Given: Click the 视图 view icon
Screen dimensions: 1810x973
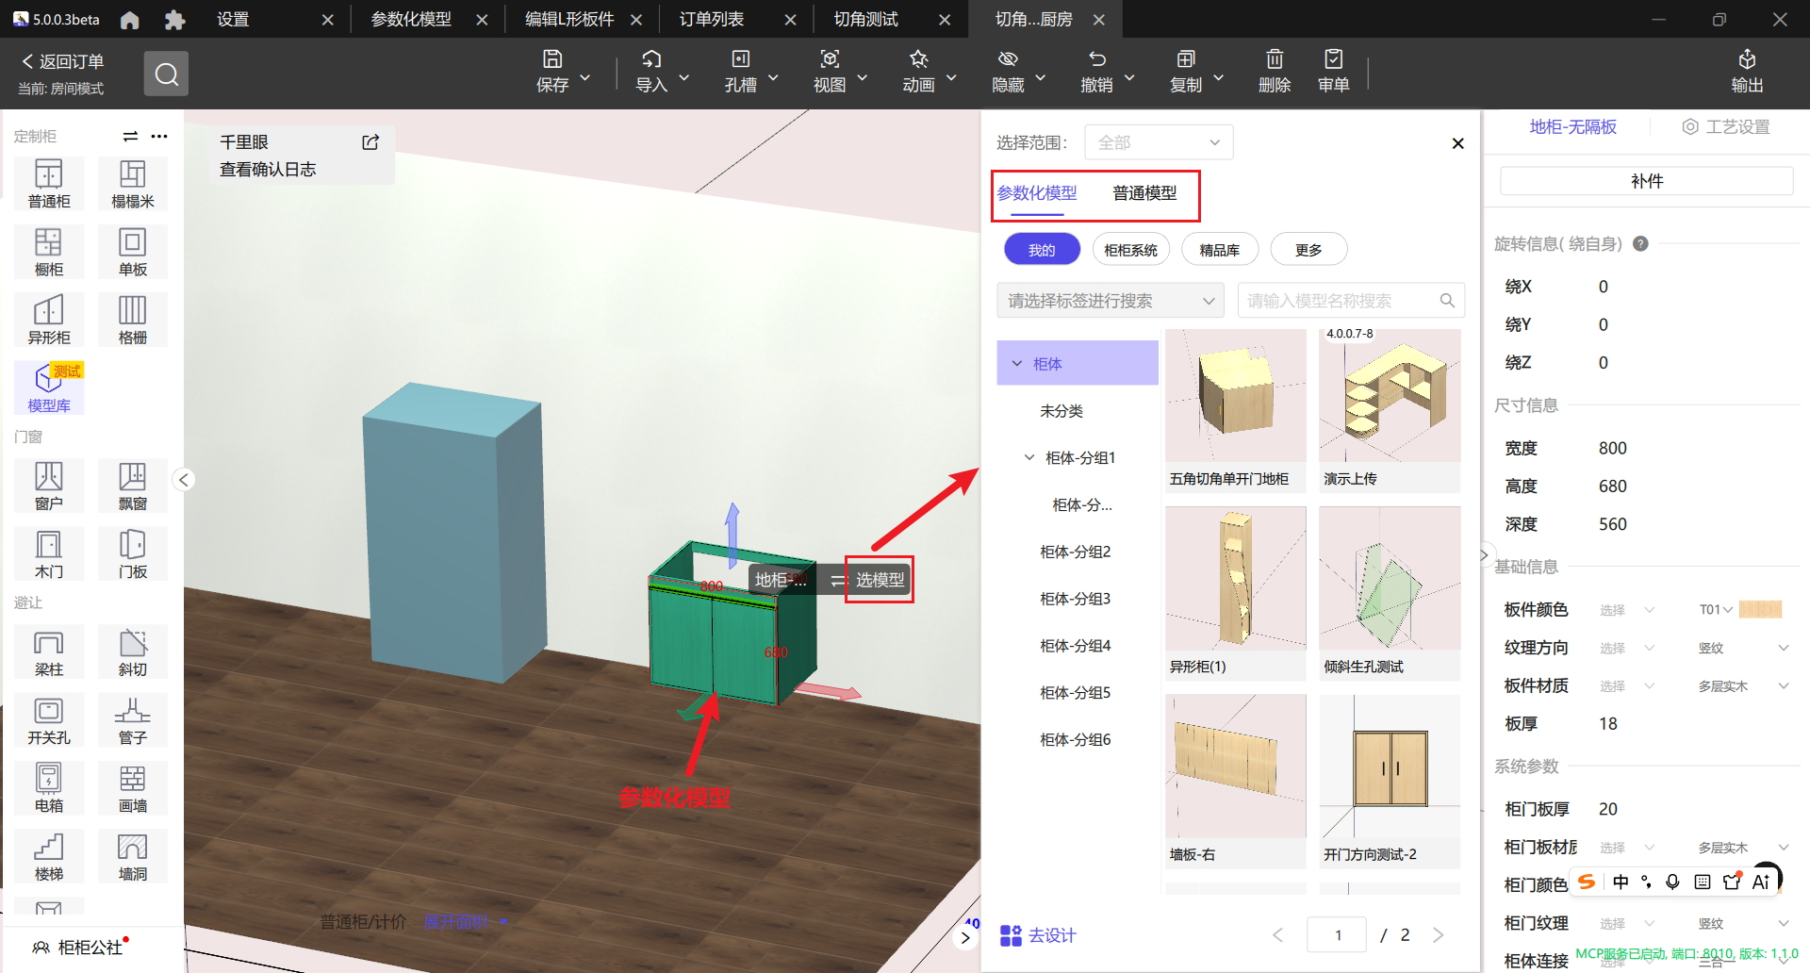Looking at the screenshot, I should pyautogui.click(x=830, y=59).
